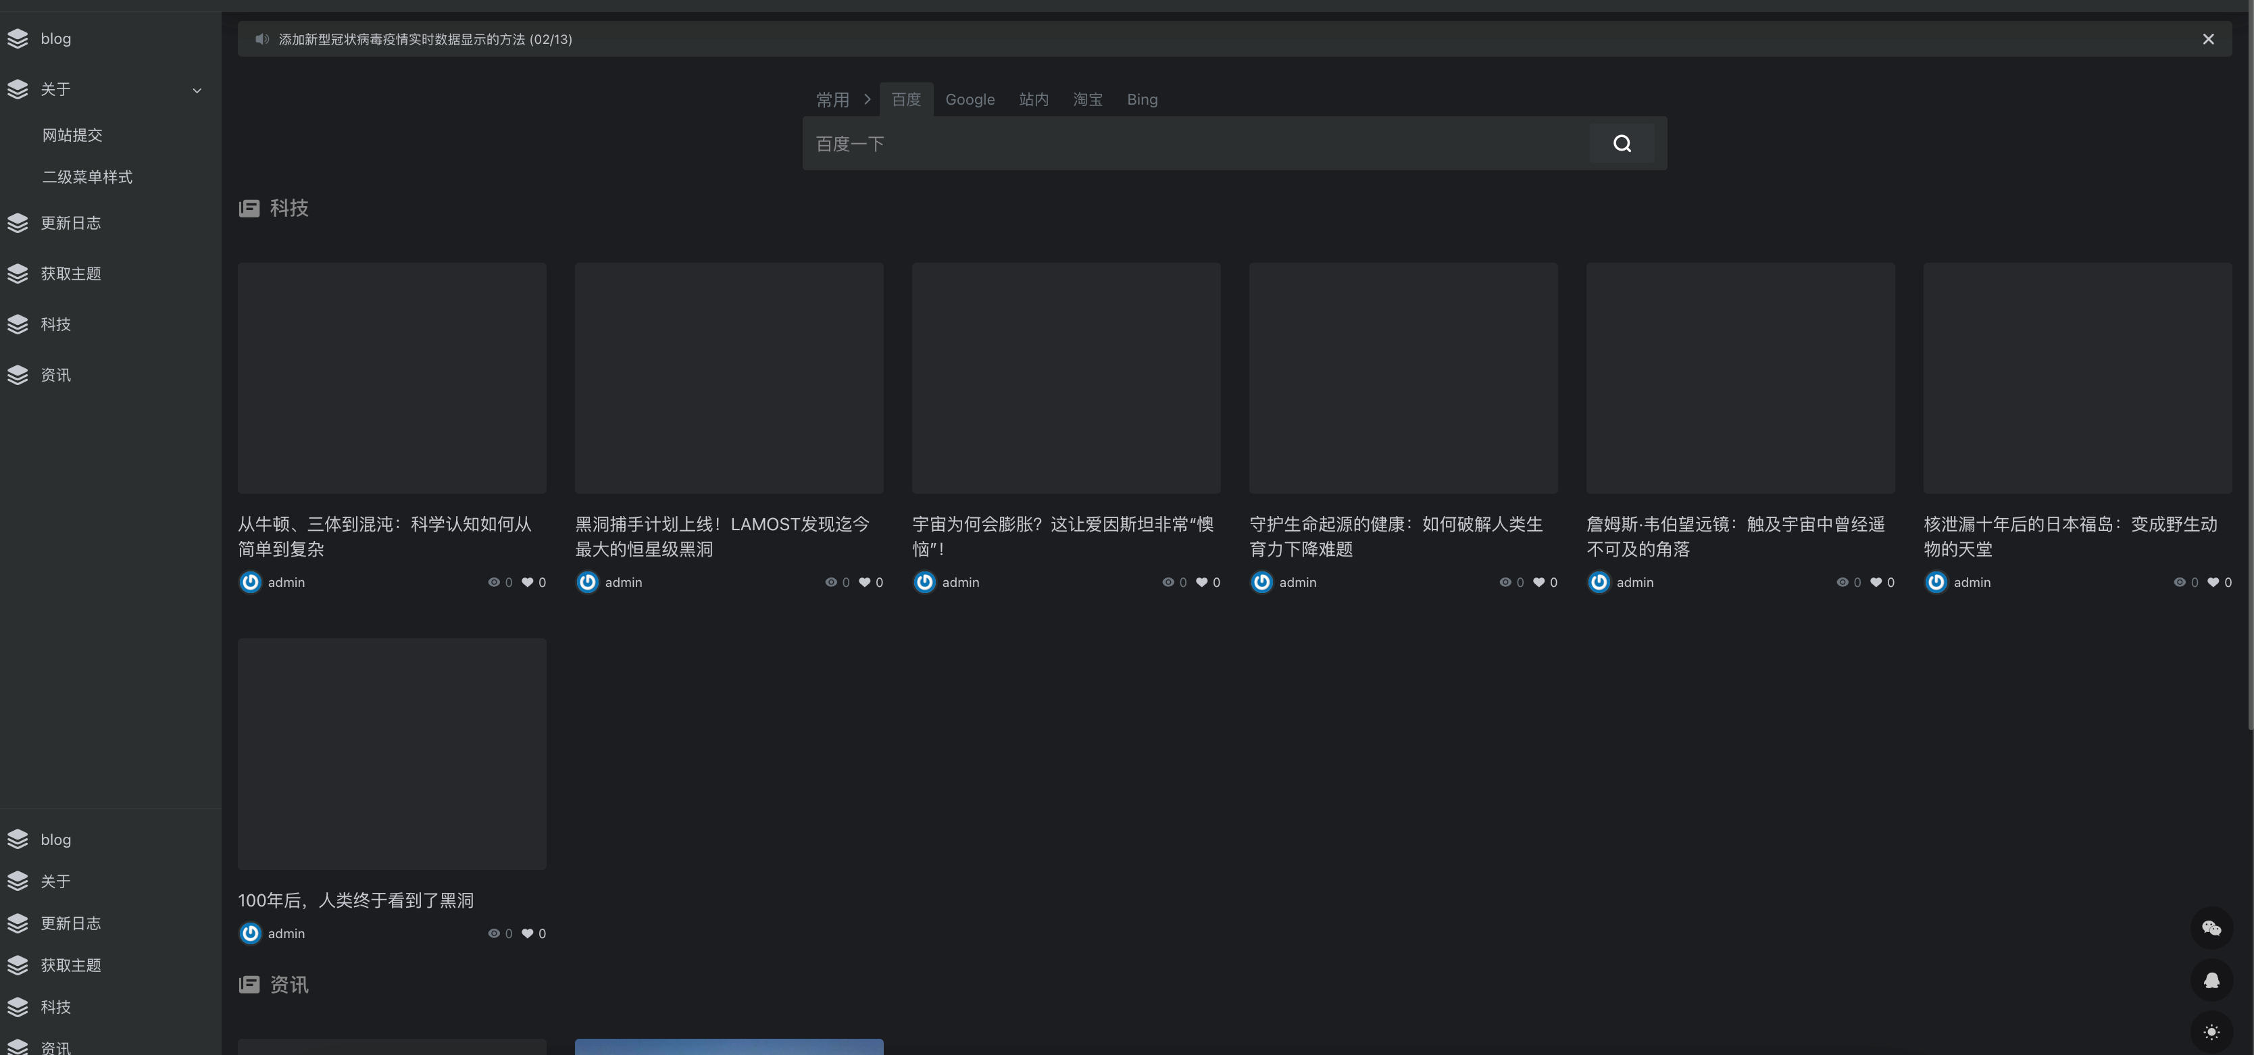Image resolution: width=2254 pixels, height=1055 pixels.
Task: Open article 宇宙为何会膨胀 title
Action: tap(1062, 536)
